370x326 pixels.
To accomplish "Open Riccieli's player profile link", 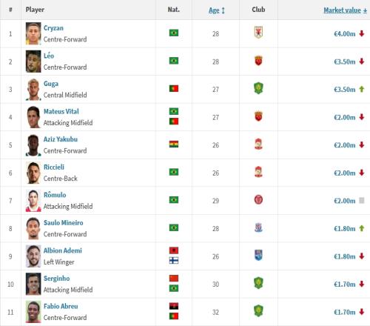I will coord(54,167).
